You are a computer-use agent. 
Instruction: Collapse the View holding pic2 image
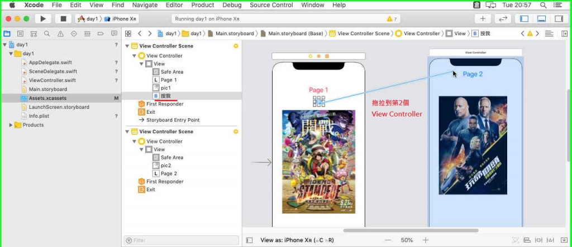click(141, 149)
